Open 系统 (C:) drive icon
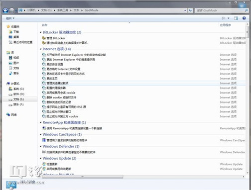The width and height of the screenshot is (251, 190). point(10,89)
